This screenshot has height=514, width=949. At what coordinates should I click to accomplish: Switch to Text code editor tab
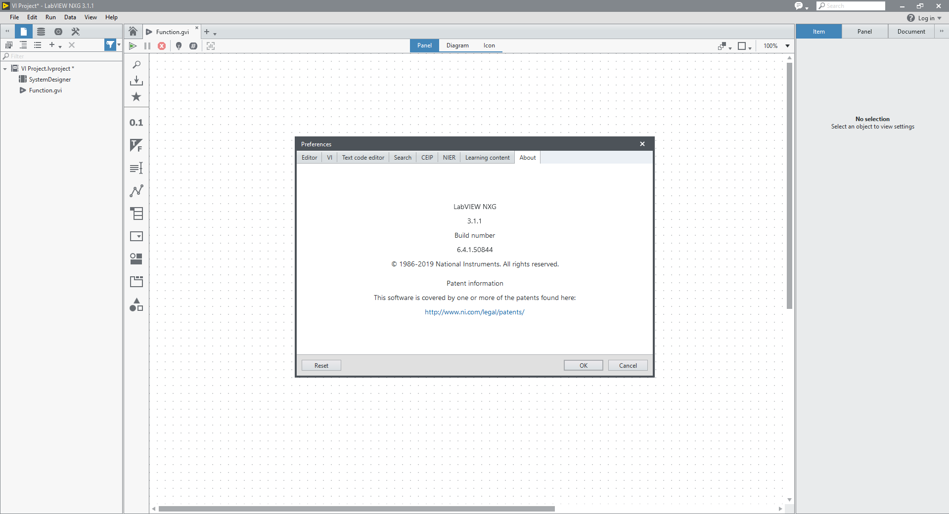[363, 158]
